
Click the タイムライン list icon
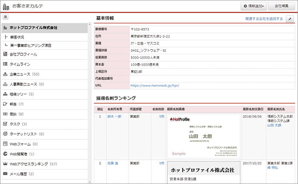[x=5, y=64]
